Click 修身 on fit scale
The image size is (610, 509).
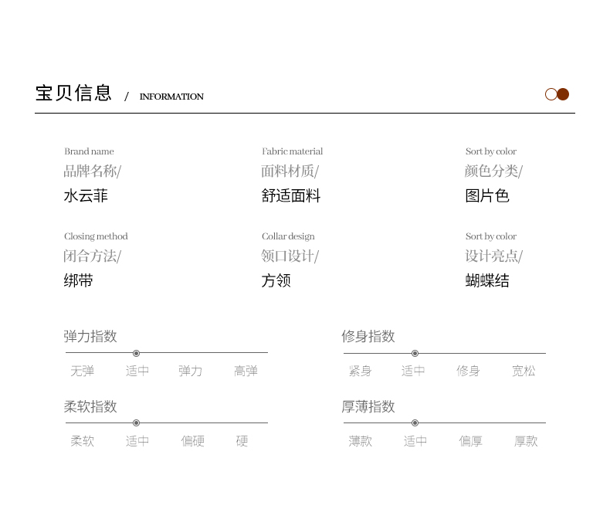tap(469, 371)
